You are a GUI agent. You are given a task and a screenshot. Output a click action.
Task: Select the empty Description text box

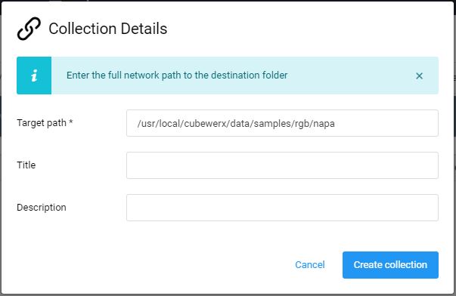pyautogui.click(x=282, y=208)
